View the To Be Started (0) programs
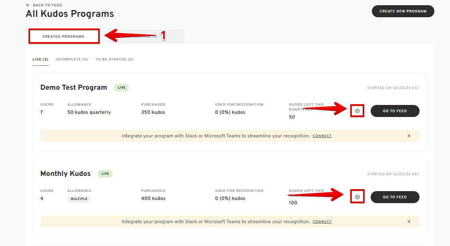The image size is (450, 246). tap(114, 59)
